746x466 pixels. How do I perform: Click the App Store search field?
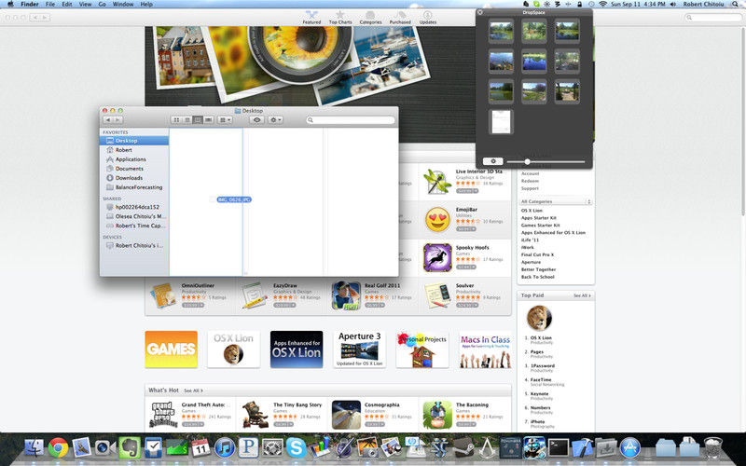(712, 17)
